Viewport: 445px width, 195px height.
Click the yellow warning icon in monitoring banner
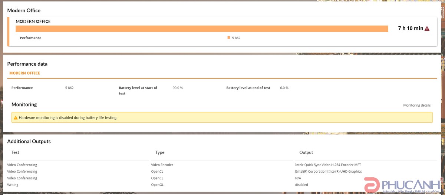[x=16, y=118]
